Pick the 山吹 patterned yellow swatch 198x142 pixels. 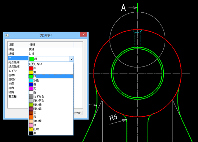[51, 129]
